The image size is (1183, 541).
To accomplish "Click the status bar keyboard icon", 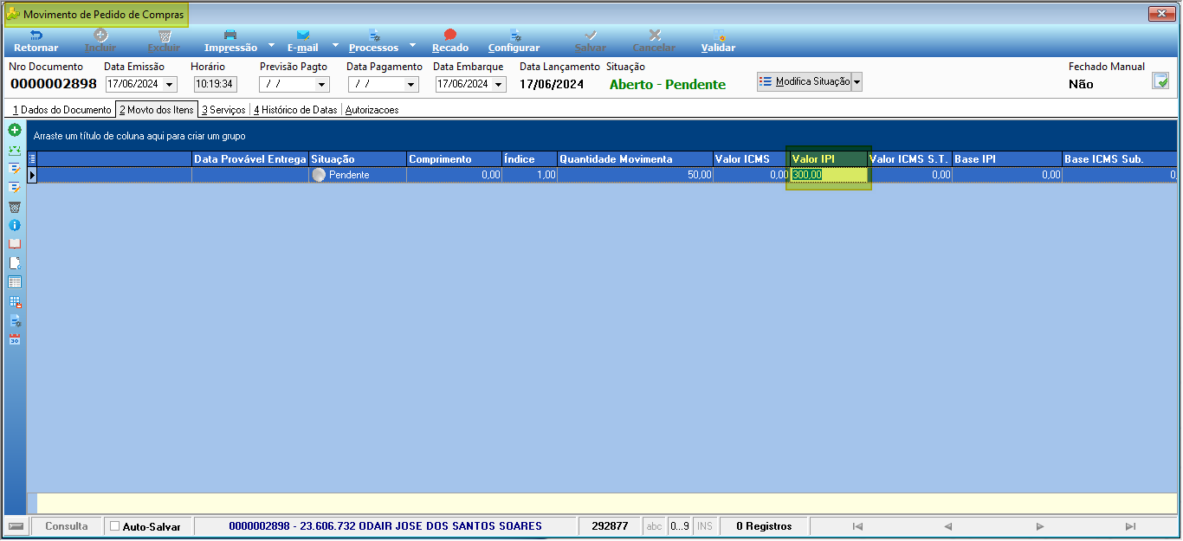I will click(16, 526).
